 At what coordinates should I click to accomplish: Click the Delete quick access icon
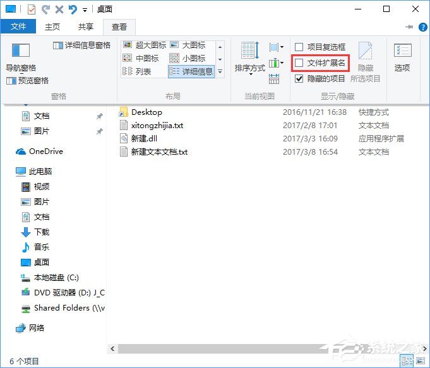pos(59,9)
